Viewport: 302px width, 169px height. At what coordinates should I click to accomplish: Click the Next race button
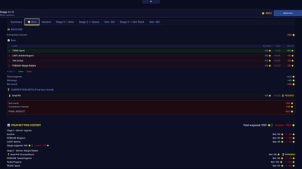pyautogui.click(x=288, y=13)
